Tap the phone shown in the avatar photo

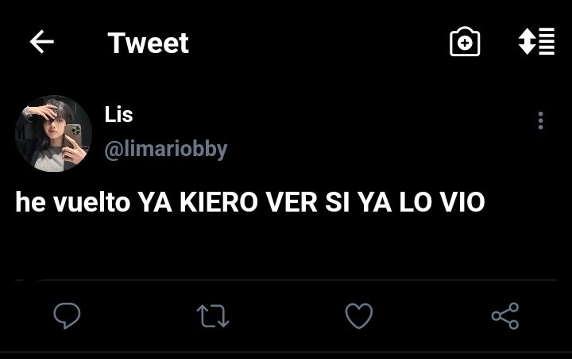[73, 136]
